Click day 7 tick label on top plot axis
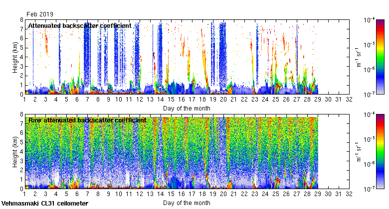Image resolution: width=389 pixels, height=209 pixels. click(x=88, y=100)
